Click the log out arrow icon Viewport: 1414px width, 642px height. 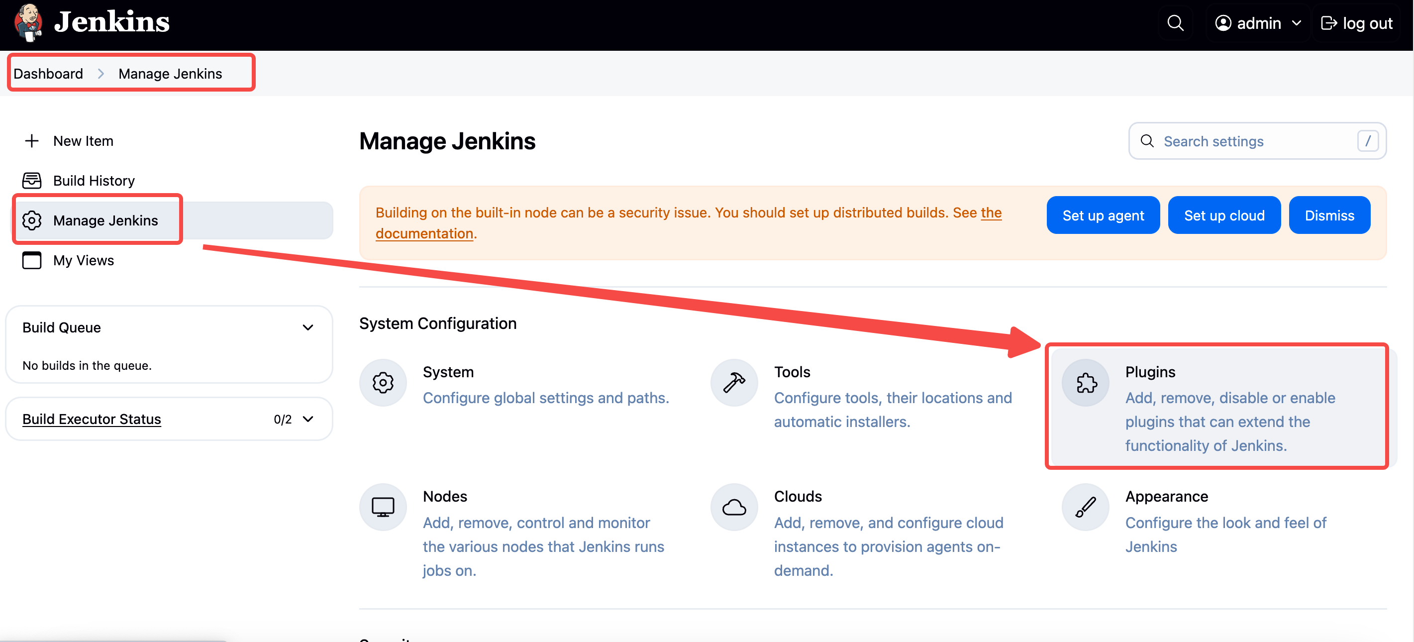click(1328, 23)
